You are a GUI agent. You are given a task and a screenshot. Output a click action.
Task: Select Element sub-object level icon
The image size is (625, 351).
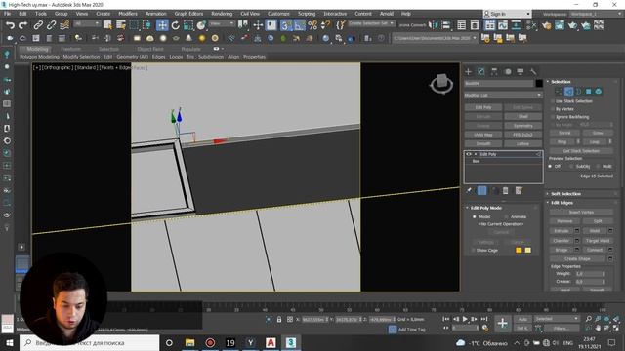coord(599,92)
